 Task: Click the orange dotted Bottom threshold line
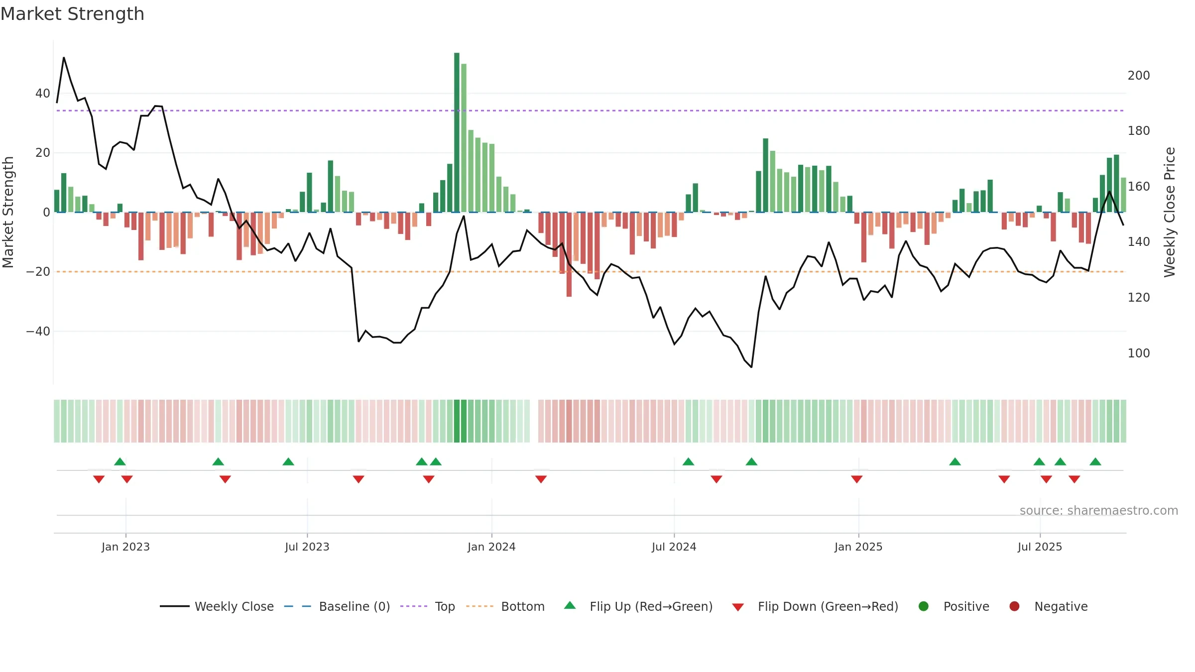click(590, 272)
